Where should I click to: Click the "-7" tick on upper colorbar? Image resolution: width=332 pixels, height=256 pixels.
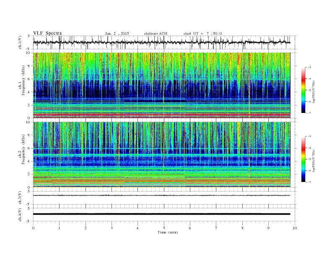[x=309, y=113]
